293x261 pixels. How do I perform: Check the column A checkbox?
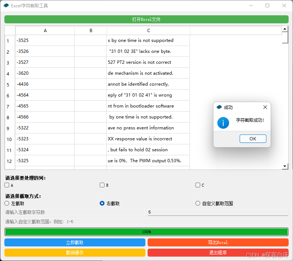(x=7, y=185)
